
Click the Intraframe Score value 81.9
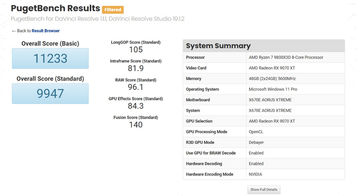136,68
